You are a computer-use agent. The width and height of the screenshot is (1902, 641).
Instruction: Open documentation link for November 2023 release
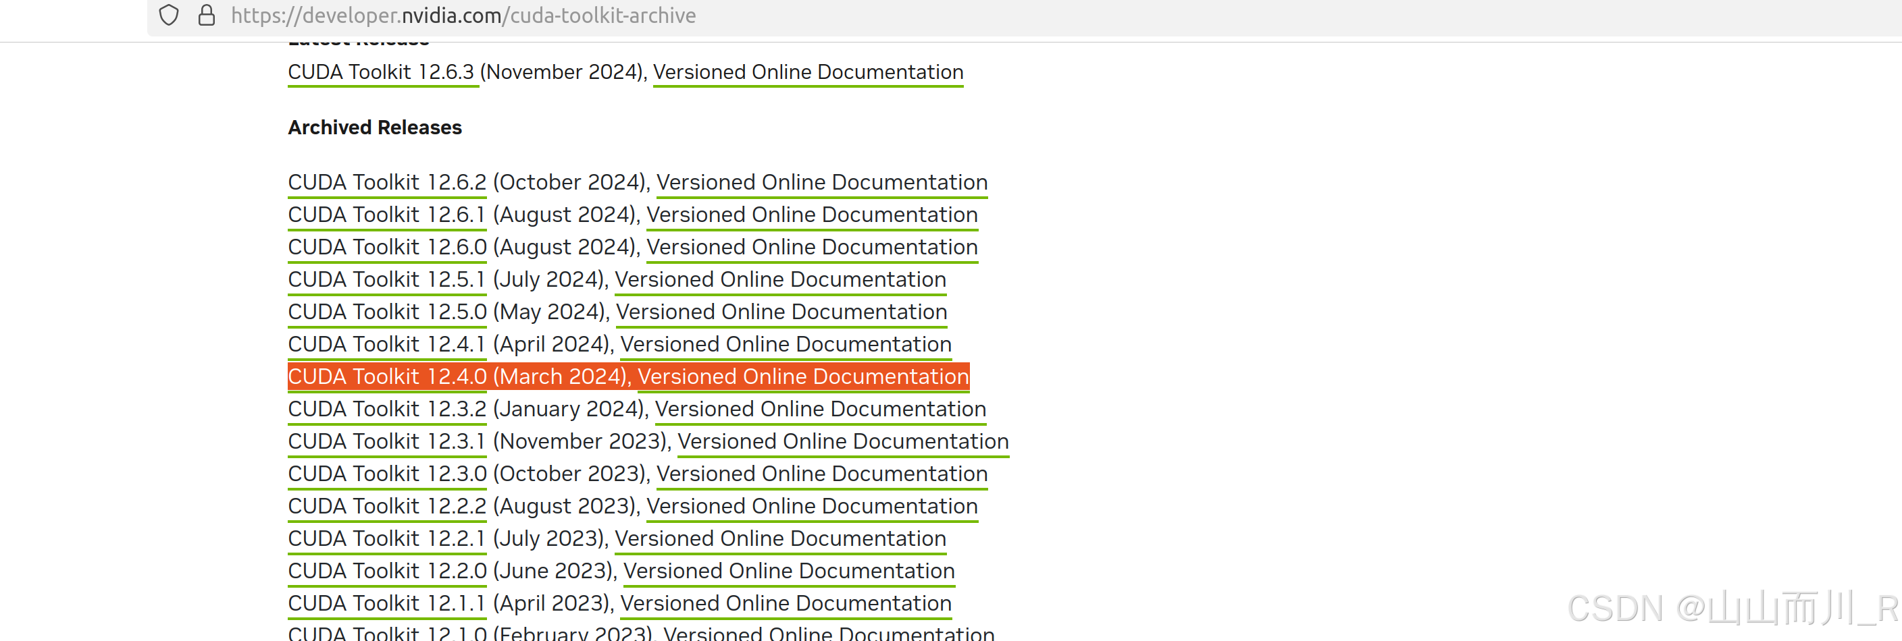843,442
